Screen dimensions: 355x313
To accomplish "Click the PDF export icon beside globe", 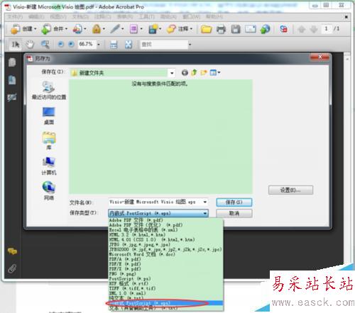I will 283,29.
